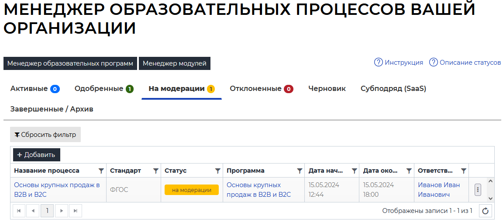Click the next page arrow
This screenshot has width=503, height=223.
[x=61, y=211]
